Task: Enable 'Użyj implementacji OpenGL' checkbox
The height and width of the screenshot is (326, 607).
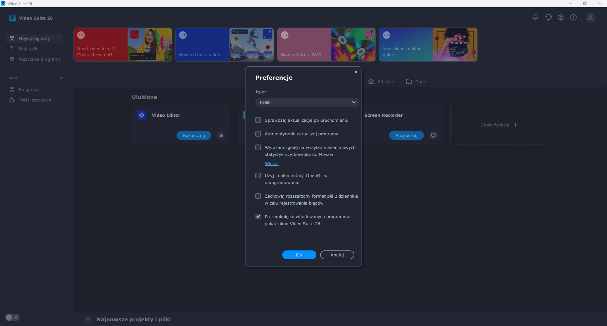Action: [258, 175]
